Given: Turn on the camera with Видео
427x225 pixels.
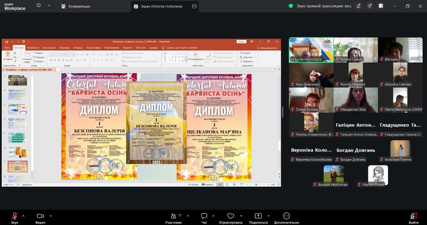Looking at the screenshot, I should point(40,216).
